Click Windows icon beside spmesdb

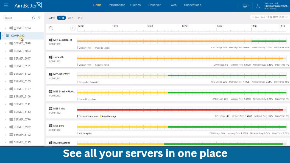tap(51, 57)
